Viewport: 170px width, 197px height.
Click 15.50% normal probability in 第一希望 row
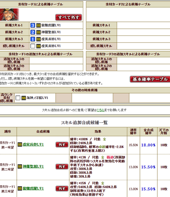134,145
